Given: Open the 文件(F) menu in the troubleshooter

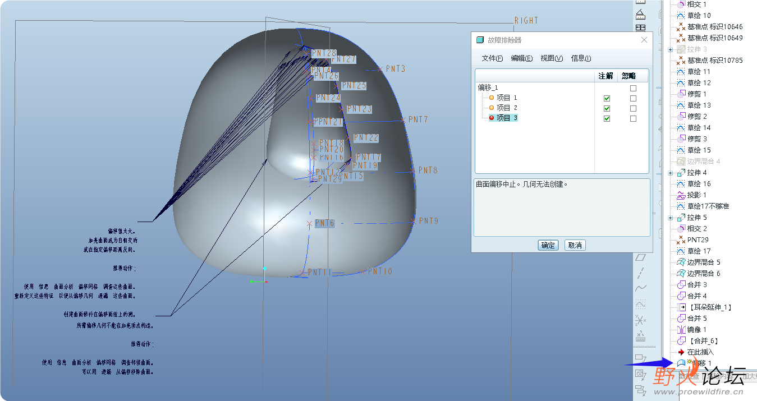Looking at the screenshot, I should 492,58.
